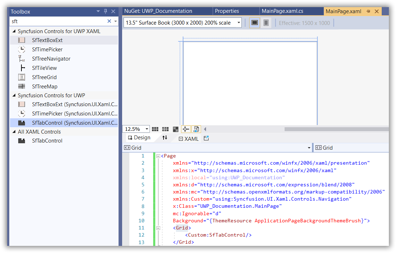Switch designer to portrait orientation

pos(266,23)
